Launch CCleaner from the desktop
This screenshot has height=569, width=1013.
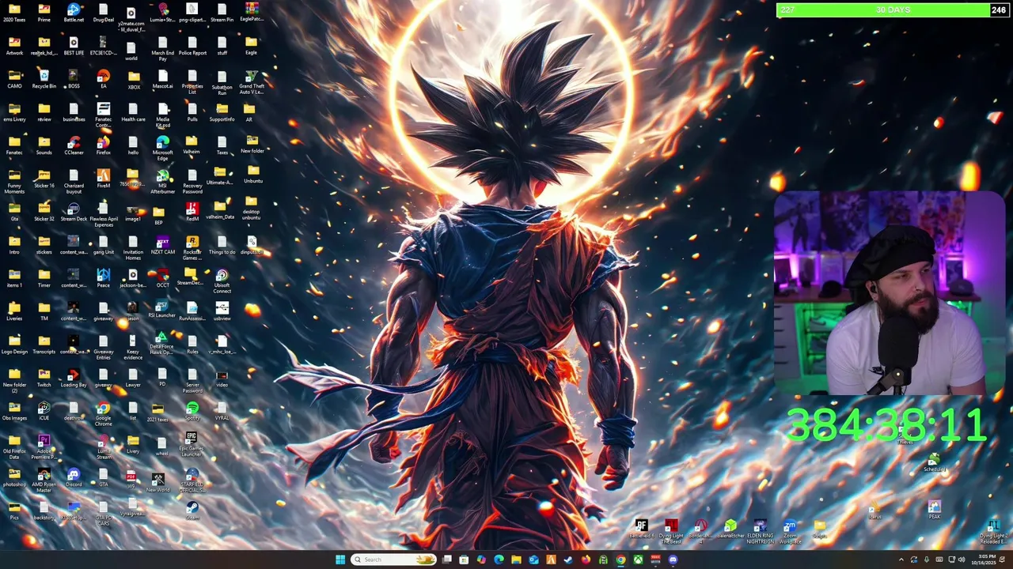[74, 145]
